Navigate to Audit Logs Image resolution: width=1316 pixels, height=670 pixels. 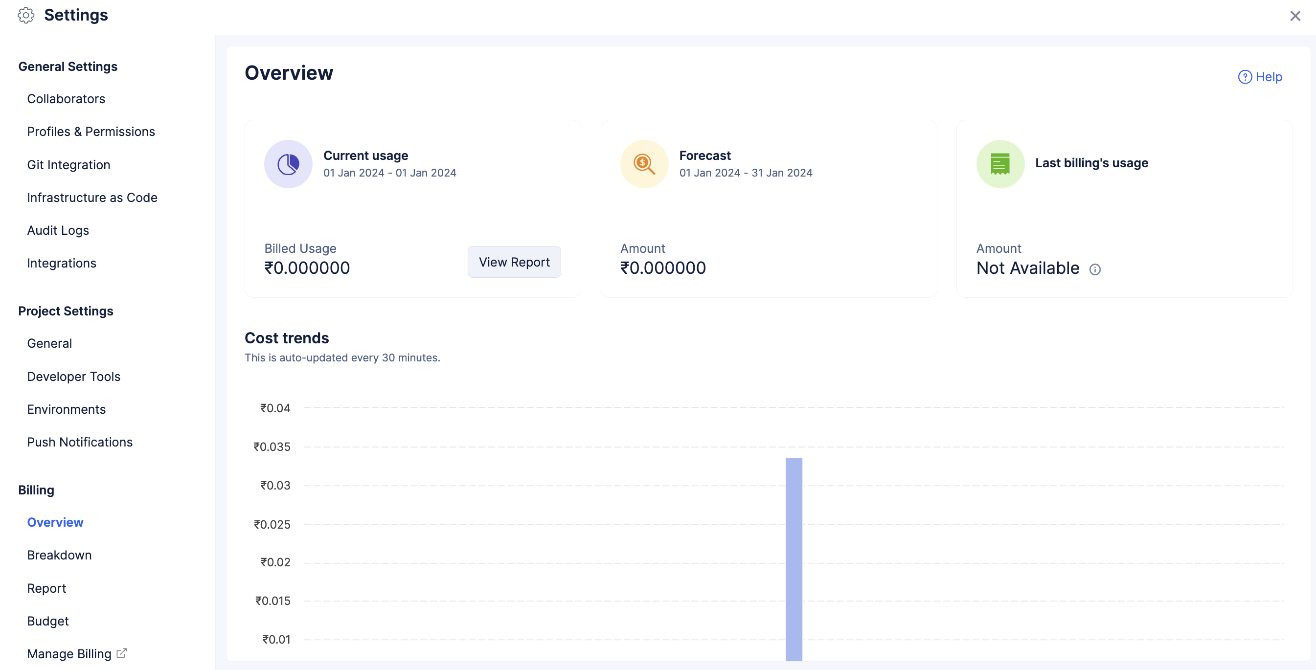[58, 230]
